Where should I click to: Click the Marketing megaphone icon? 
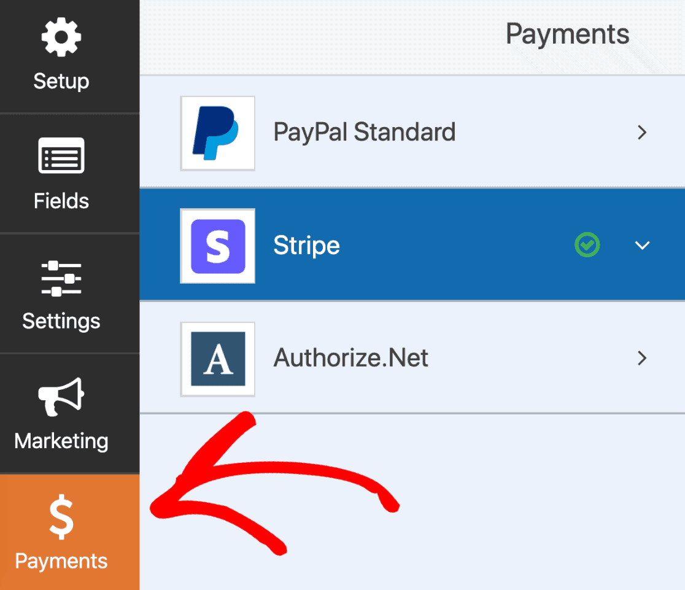(x=61, y=397)
